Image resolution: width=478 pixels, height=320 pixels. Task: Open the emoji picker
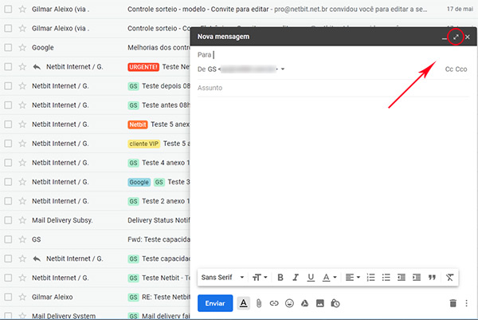[x=289, y=303]
